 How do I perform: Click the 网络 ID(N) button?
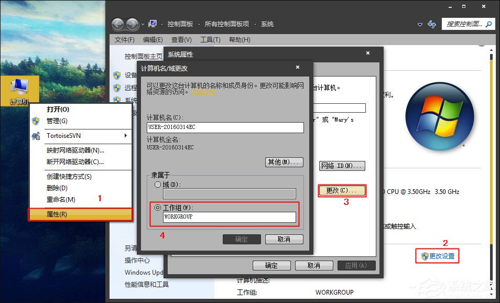click(x=342, y=166)
